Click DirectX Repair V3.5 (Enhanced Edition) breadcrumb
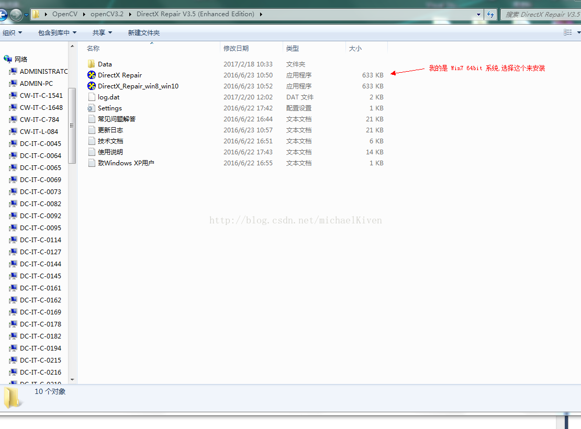581x429 pixels. [195, 14]
